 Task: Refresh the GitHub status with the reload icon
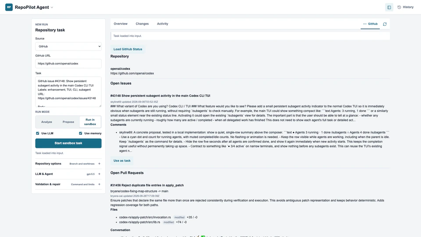point(385,24)
